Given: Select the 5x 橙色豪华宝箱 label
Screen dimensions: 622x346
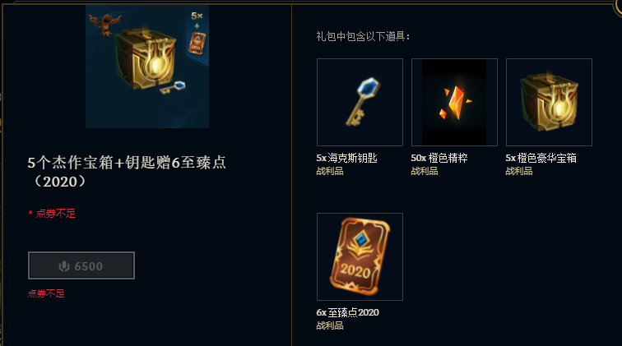Looking at the screenshot, I should (541, 158).
